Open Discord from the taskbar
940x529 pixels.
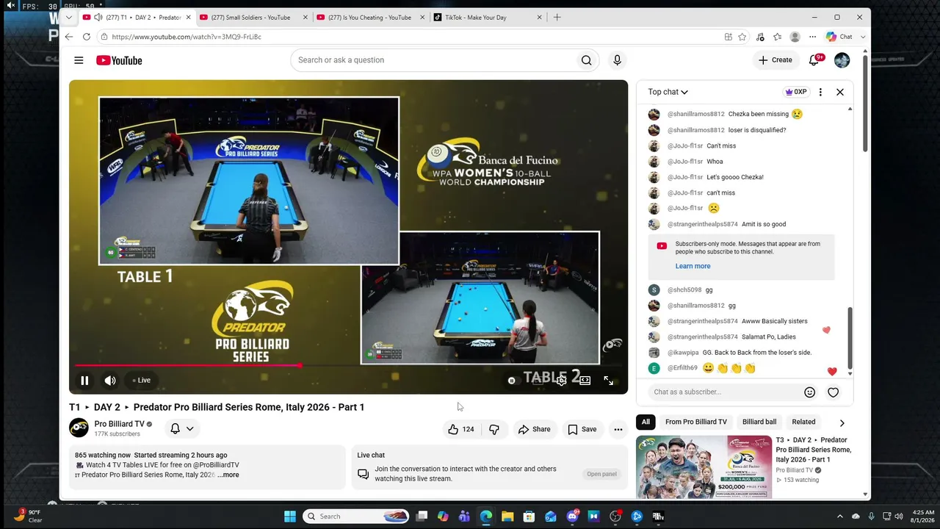point(572,517)
